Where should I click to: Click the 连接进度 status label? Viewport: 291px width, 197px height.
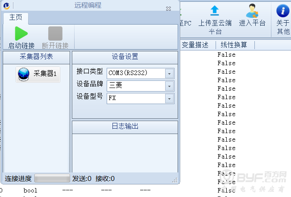coord(18,179)
